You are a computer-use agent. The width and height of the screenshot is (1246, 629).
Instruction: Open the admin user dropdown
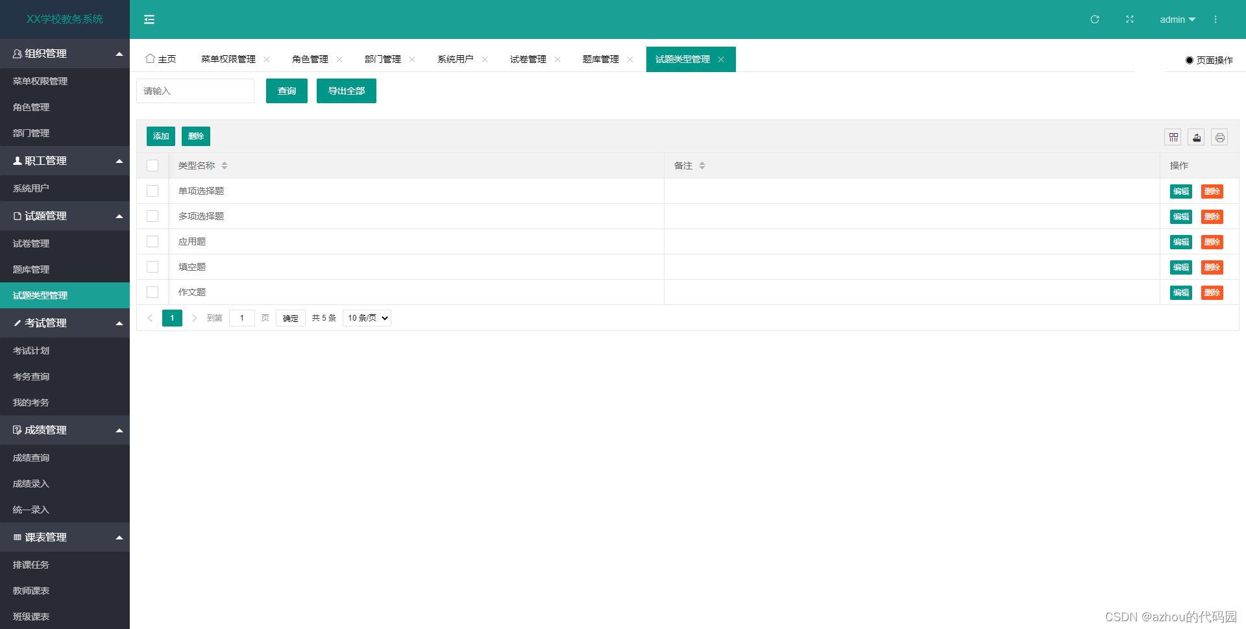point(1177,19)
